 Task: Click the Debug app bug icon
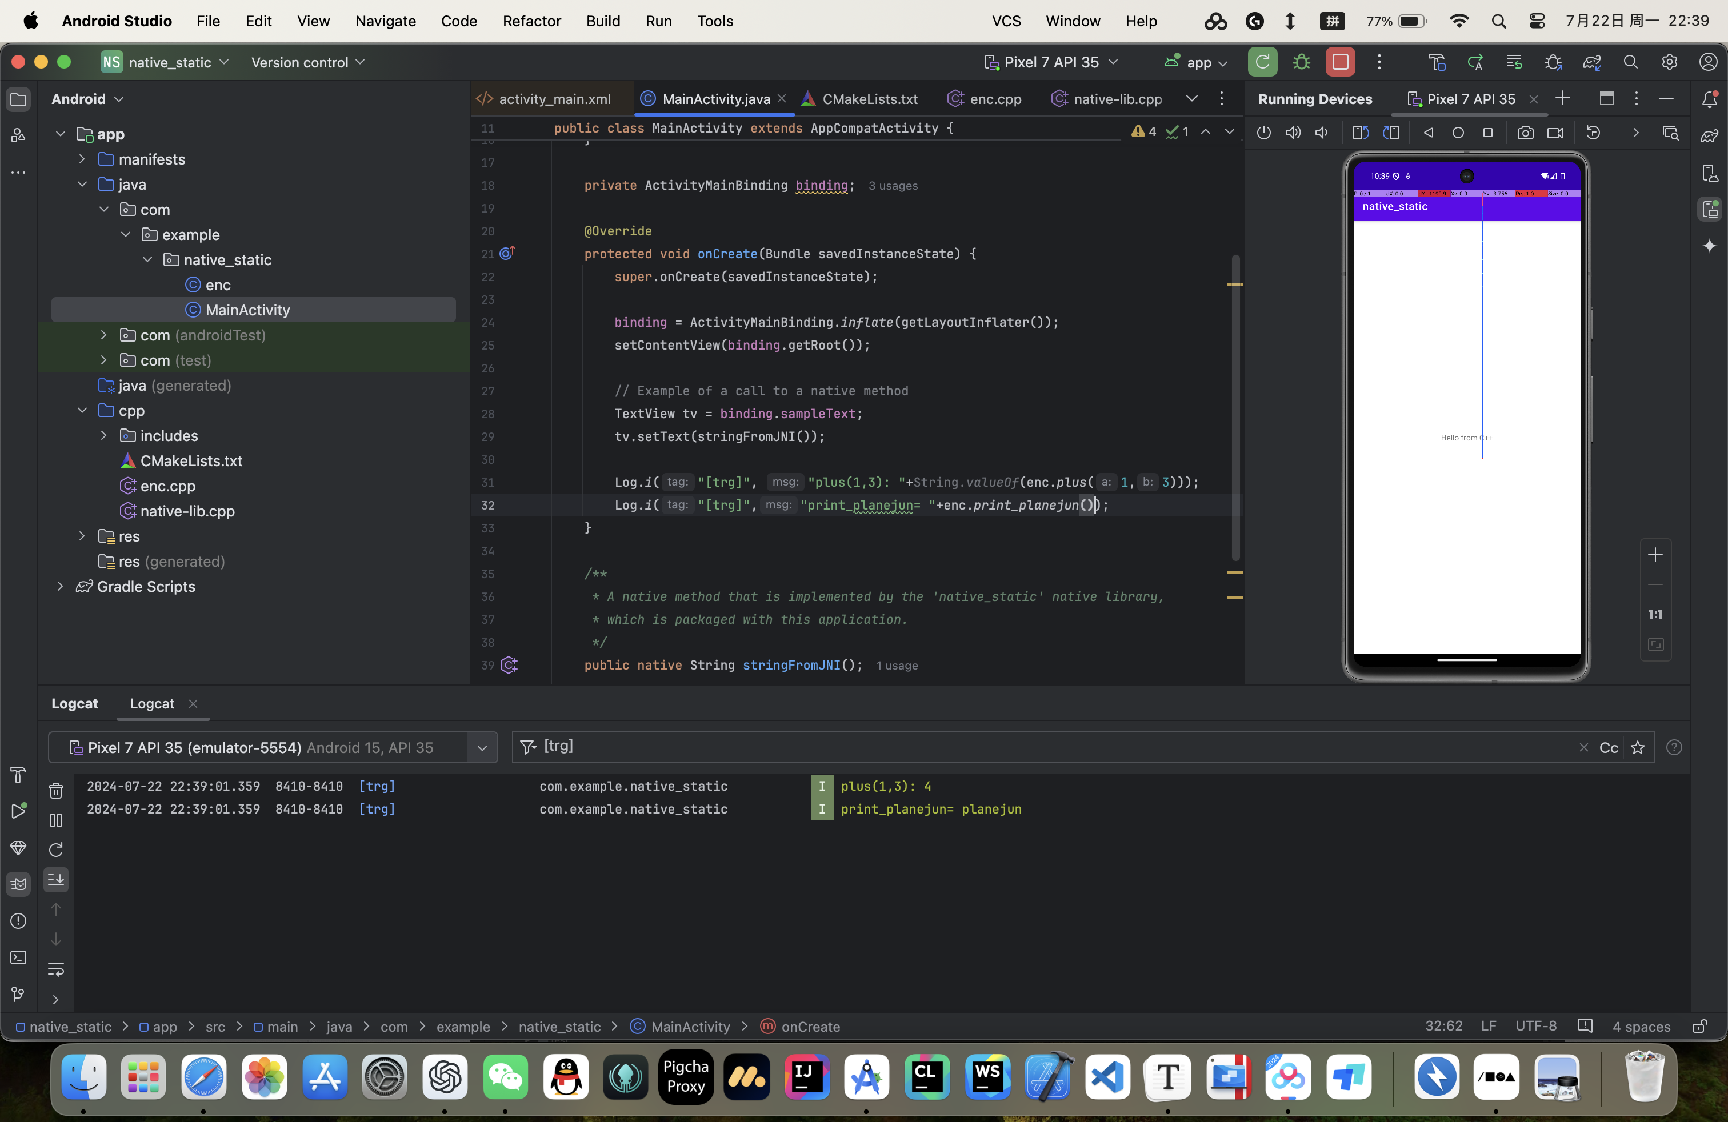tap(1301, 62)
